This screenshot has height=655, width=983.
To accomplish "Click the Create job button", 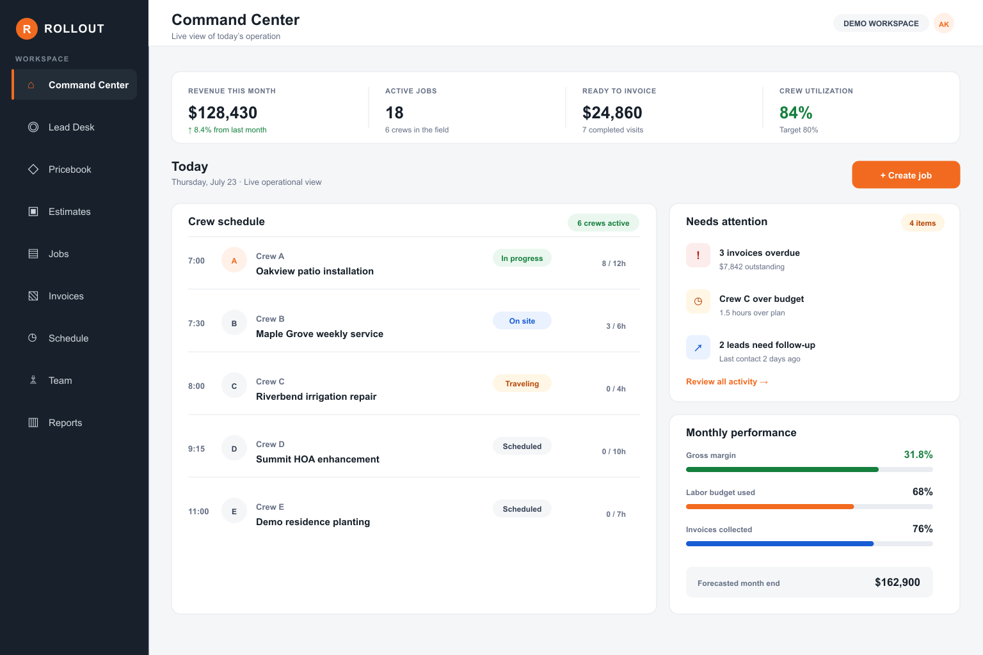I will tap(906, 175).
